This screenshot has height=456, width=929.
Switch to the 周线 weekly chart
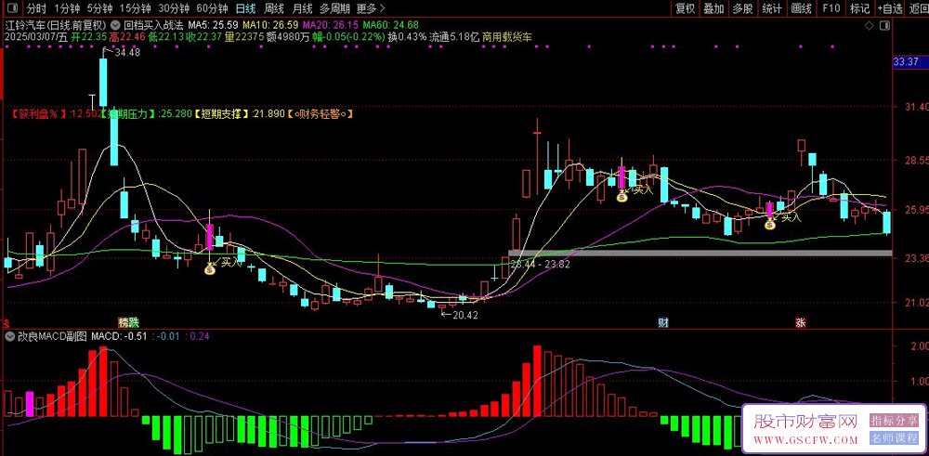pyautogui.click(x=274, y=8)
